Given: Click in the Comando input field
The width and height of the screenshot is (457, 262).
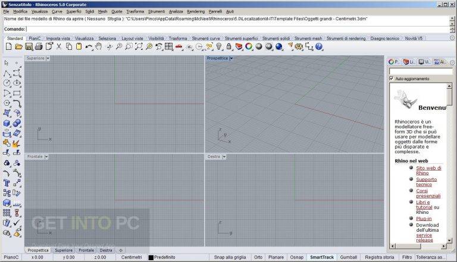Looking at the screenshot, I should (x=237, y=29).
